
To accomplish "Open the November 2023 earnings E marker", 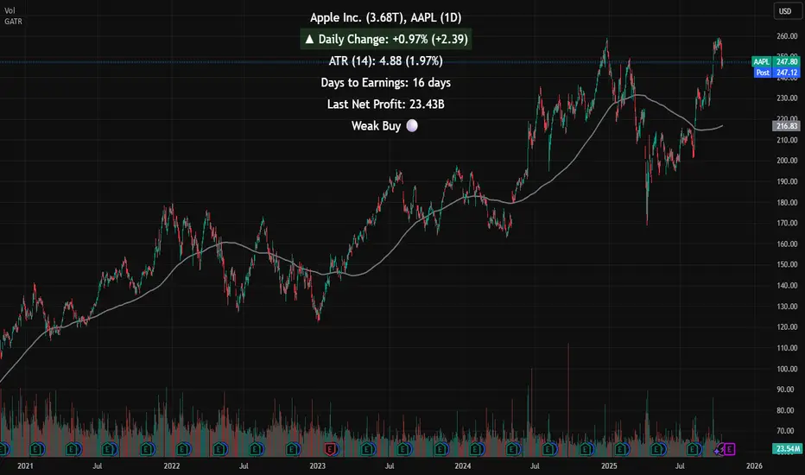I will (x=440, y=450).
